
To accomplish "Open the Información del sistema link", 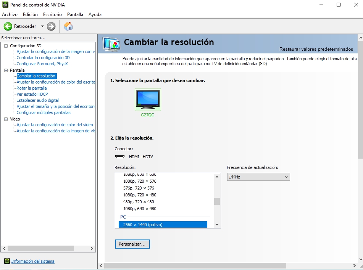I will point(33,261).
